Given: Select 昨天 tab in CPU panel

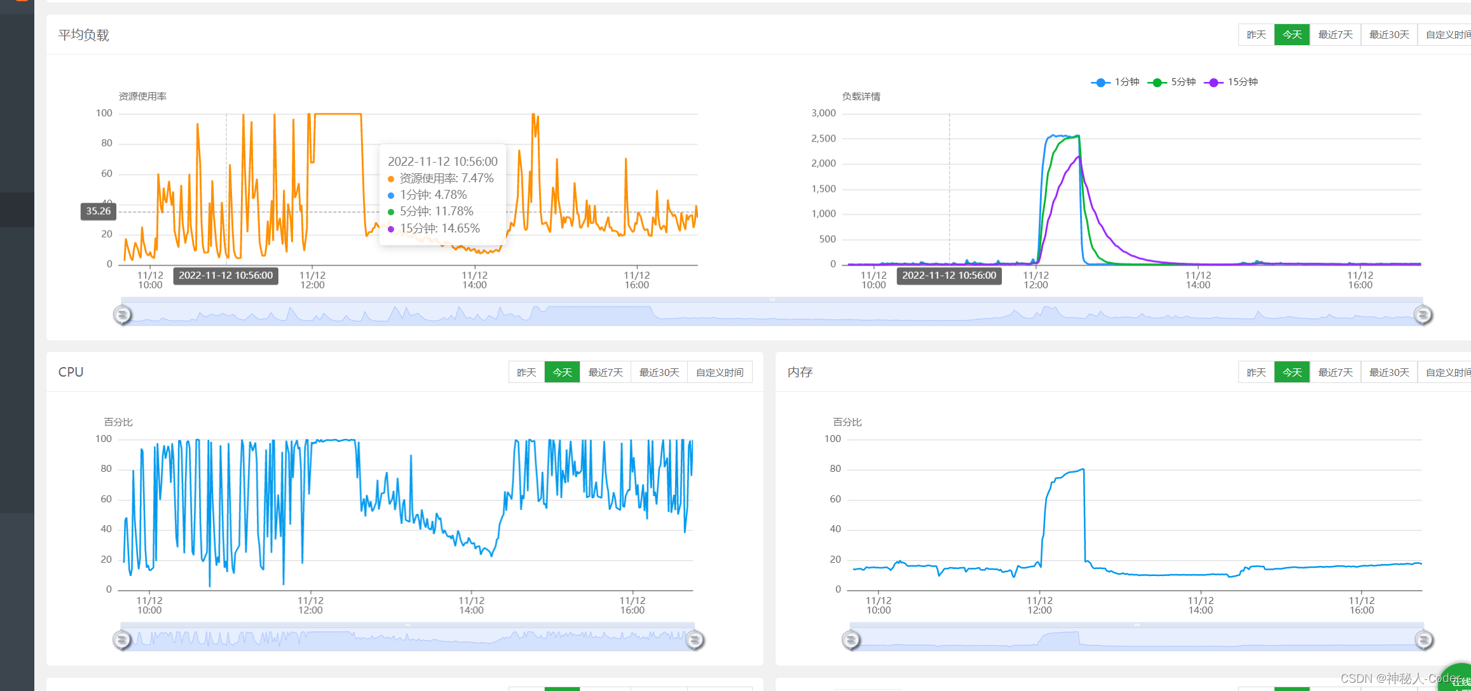Looking at the screenshot, I should click(526, 372).
